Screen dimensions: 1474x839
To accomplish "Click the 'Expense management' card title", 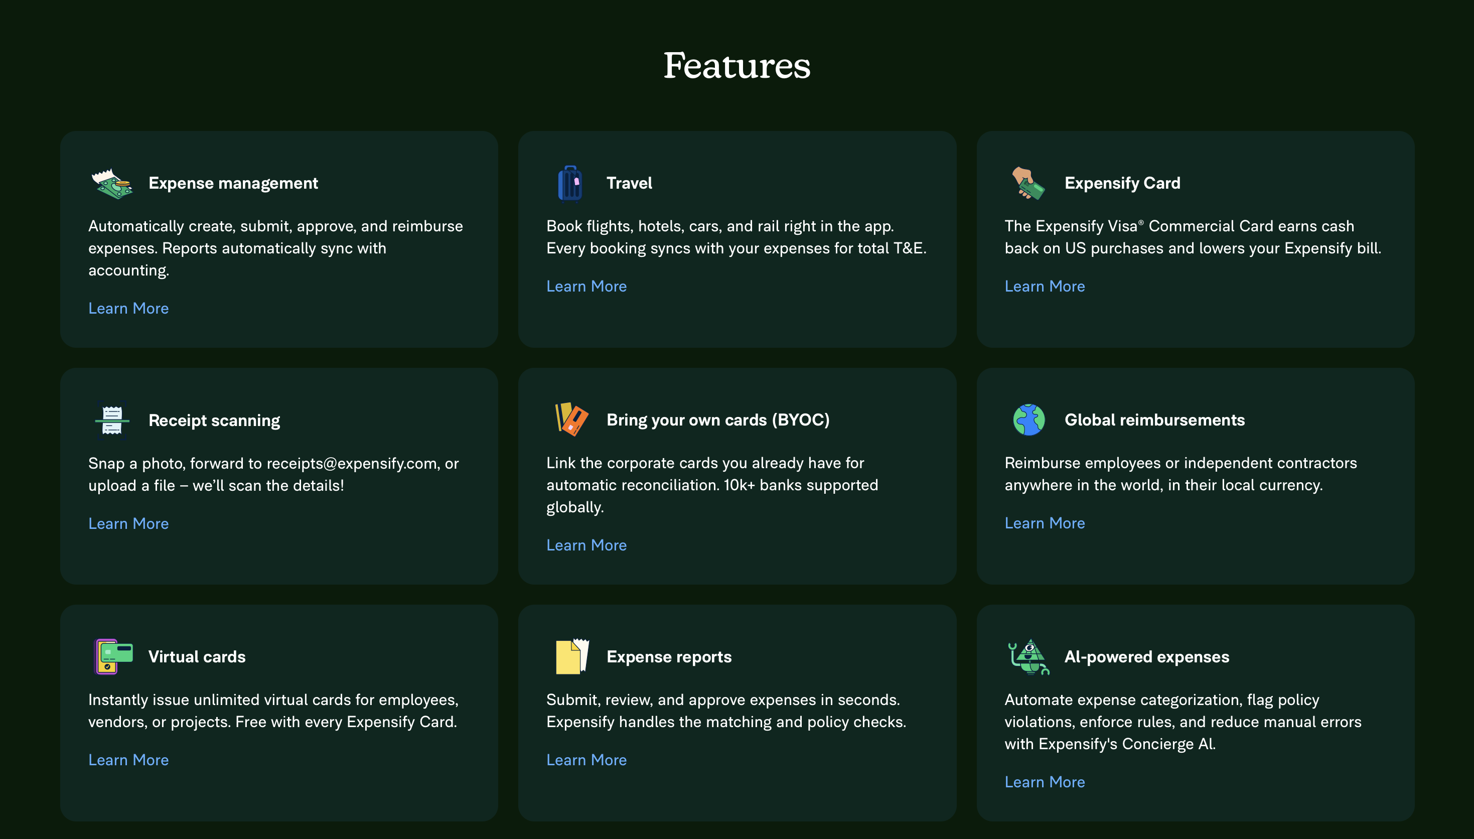I will point(233,183).
